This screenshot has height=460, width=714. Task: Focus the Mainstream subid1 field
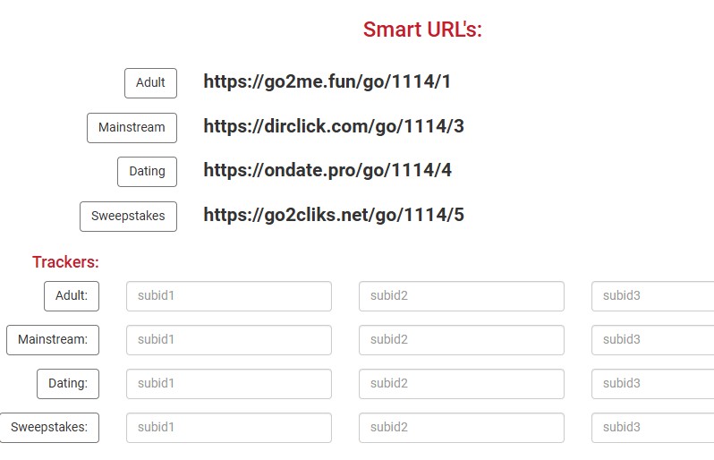(229, 340)
